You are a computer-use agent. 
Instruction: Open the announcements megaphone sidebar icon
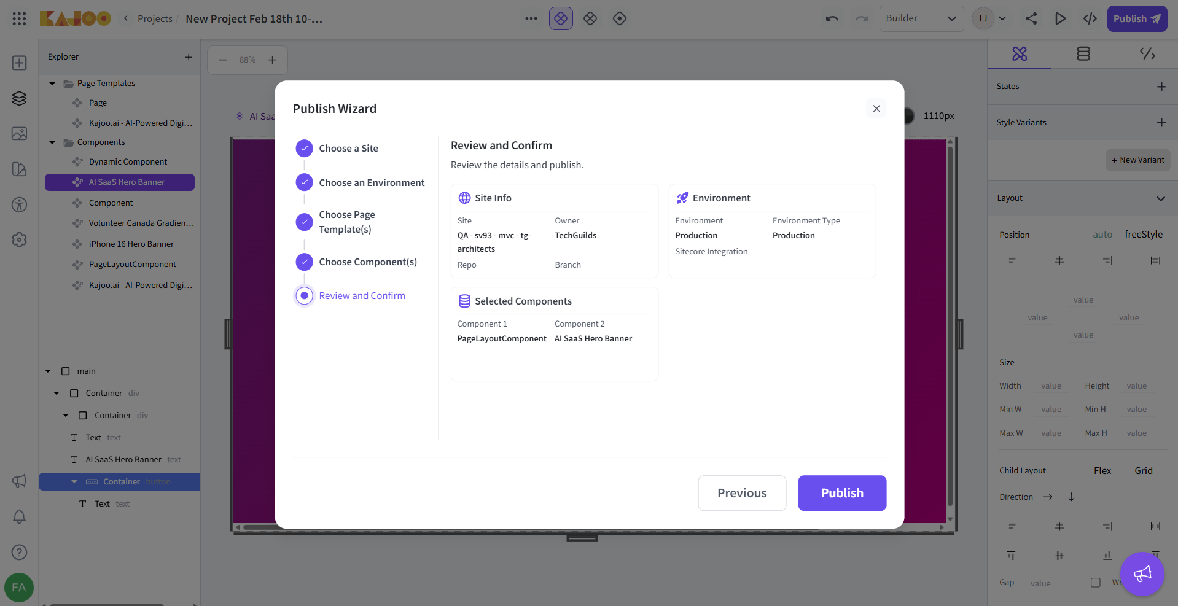19,481
